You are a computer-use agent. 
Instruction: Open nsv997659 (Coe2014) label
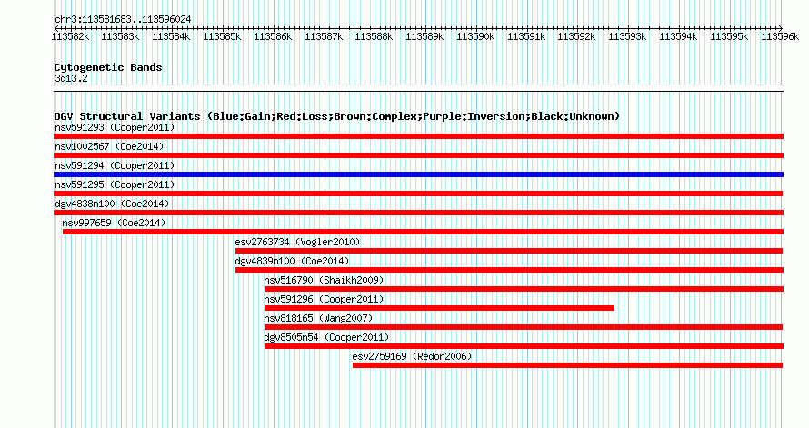114,223
